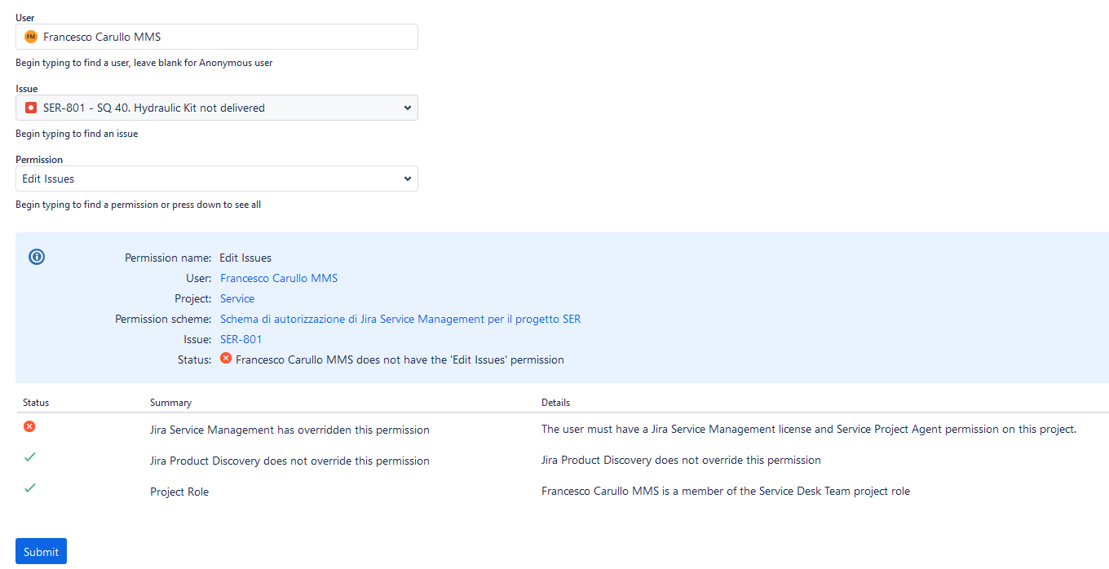Open the Issue dropdown showing SER-801

point(216,108)
